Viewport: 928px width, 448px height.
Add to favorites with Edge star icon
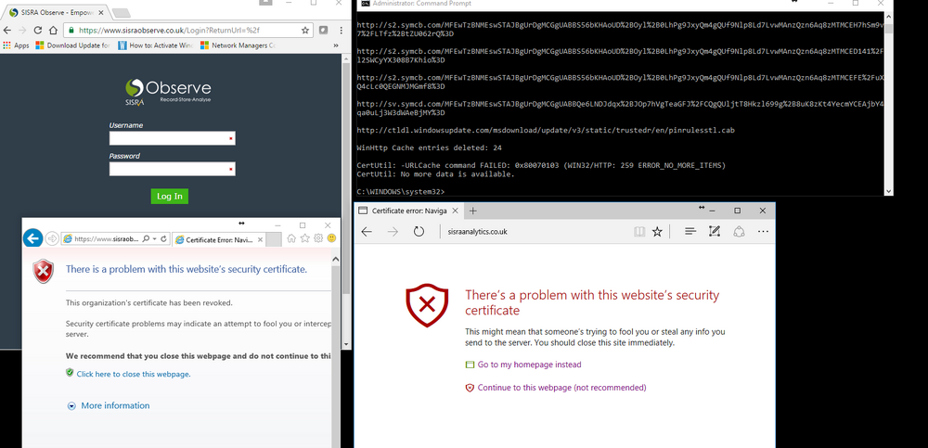[x=657, y=231]
